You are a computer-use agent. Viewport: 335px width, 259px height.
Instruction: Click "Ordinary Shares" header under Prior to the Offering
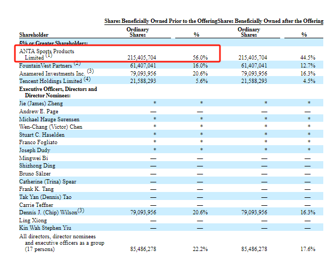point(137,32)
